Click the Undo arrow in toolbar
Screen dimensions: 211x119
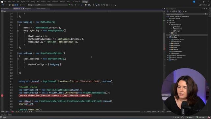coord(20,5)
